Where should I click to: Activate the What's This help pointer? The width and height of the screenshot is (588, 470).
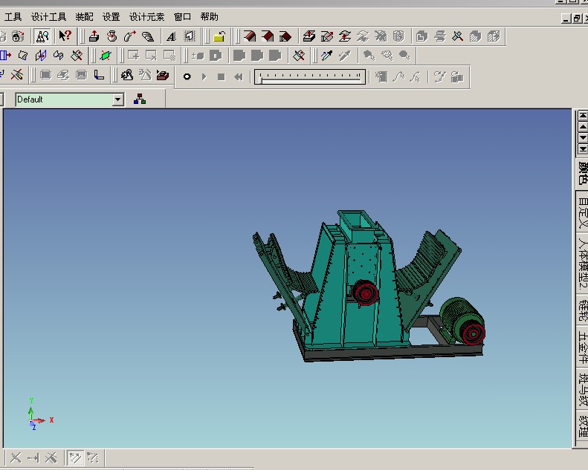pyautogui.click(x=65, y=36)
